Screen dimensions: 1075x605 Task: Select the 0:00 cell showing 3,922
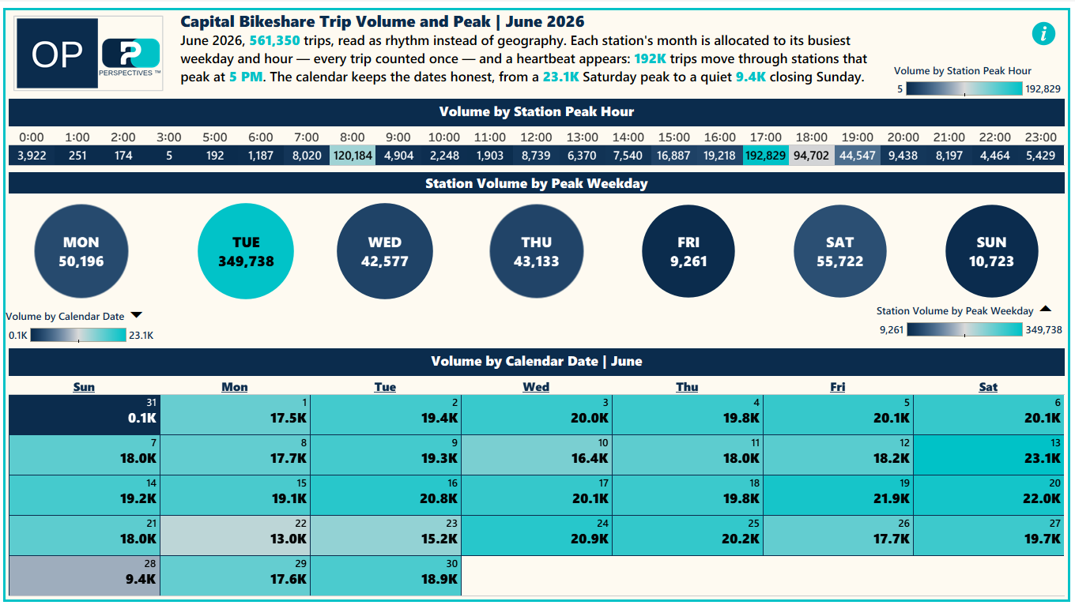(32, 156)
